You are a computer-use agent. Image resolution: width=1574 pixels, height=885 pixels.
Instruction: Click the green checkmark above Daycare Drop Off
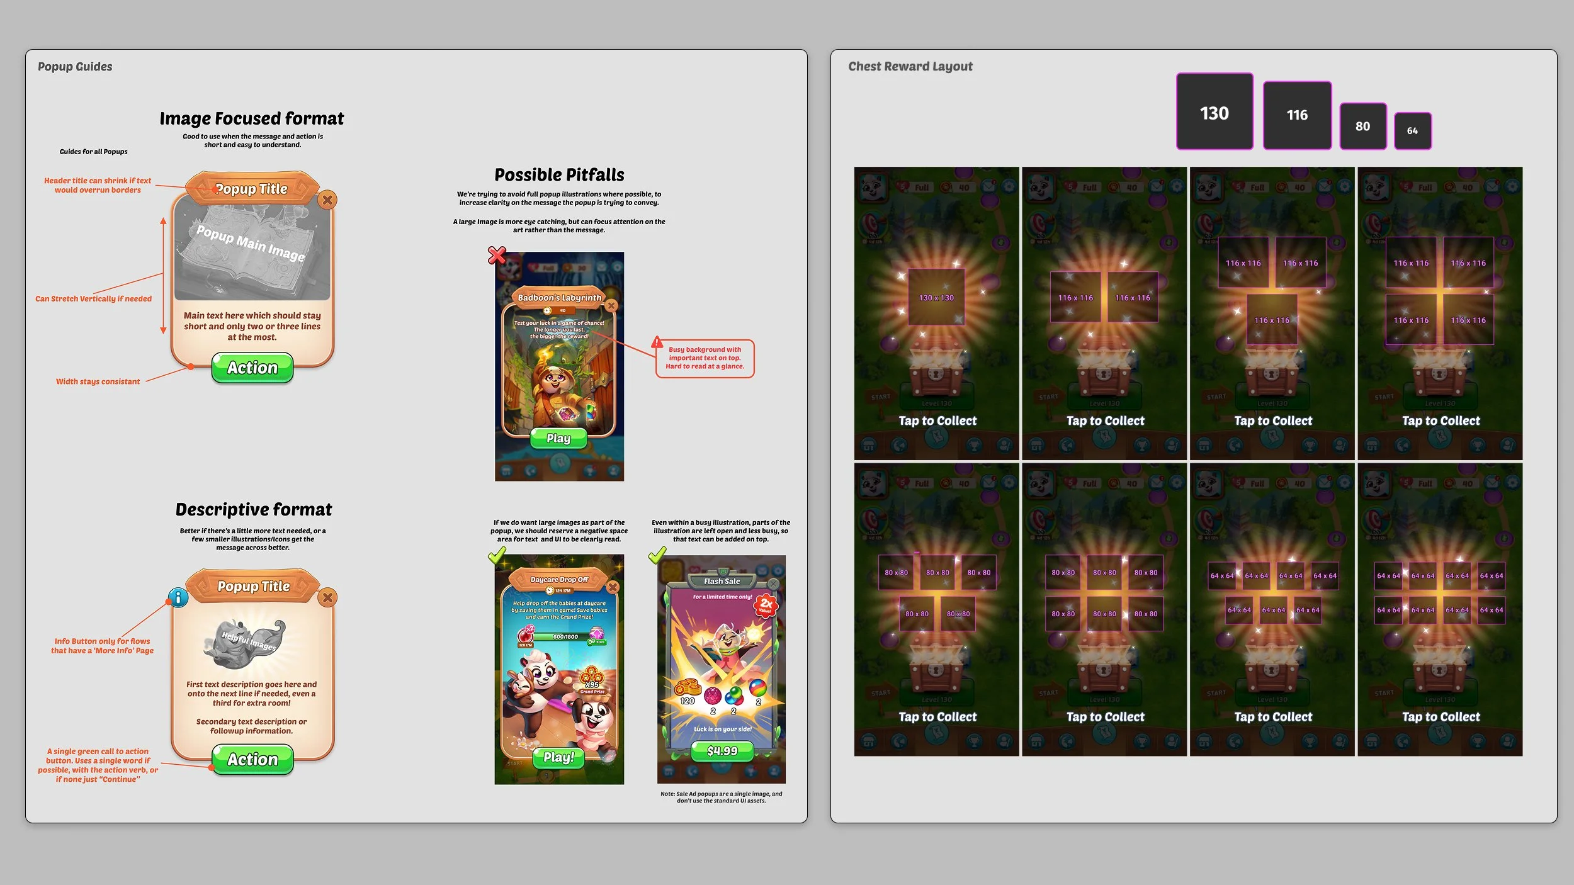pos(497,555)
